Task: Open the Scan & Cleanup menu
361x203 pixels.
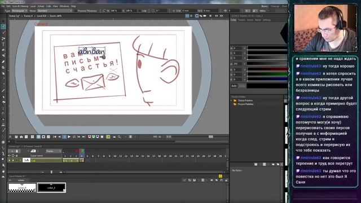Action: pos(20,6)
